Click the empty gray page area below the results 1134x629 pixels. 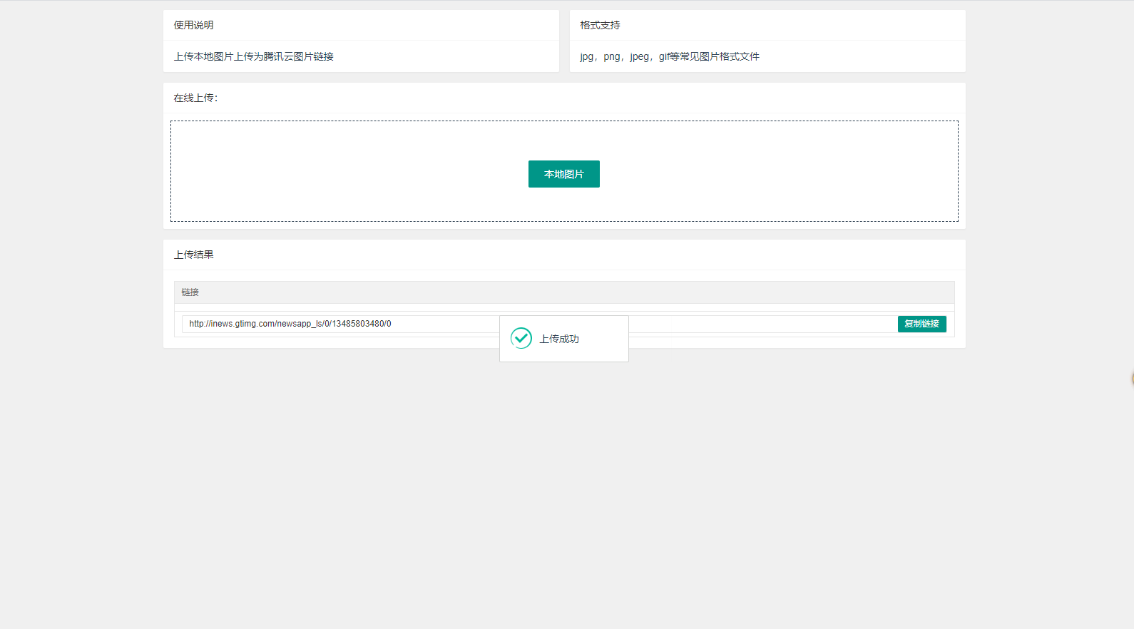tap(563, 485)
